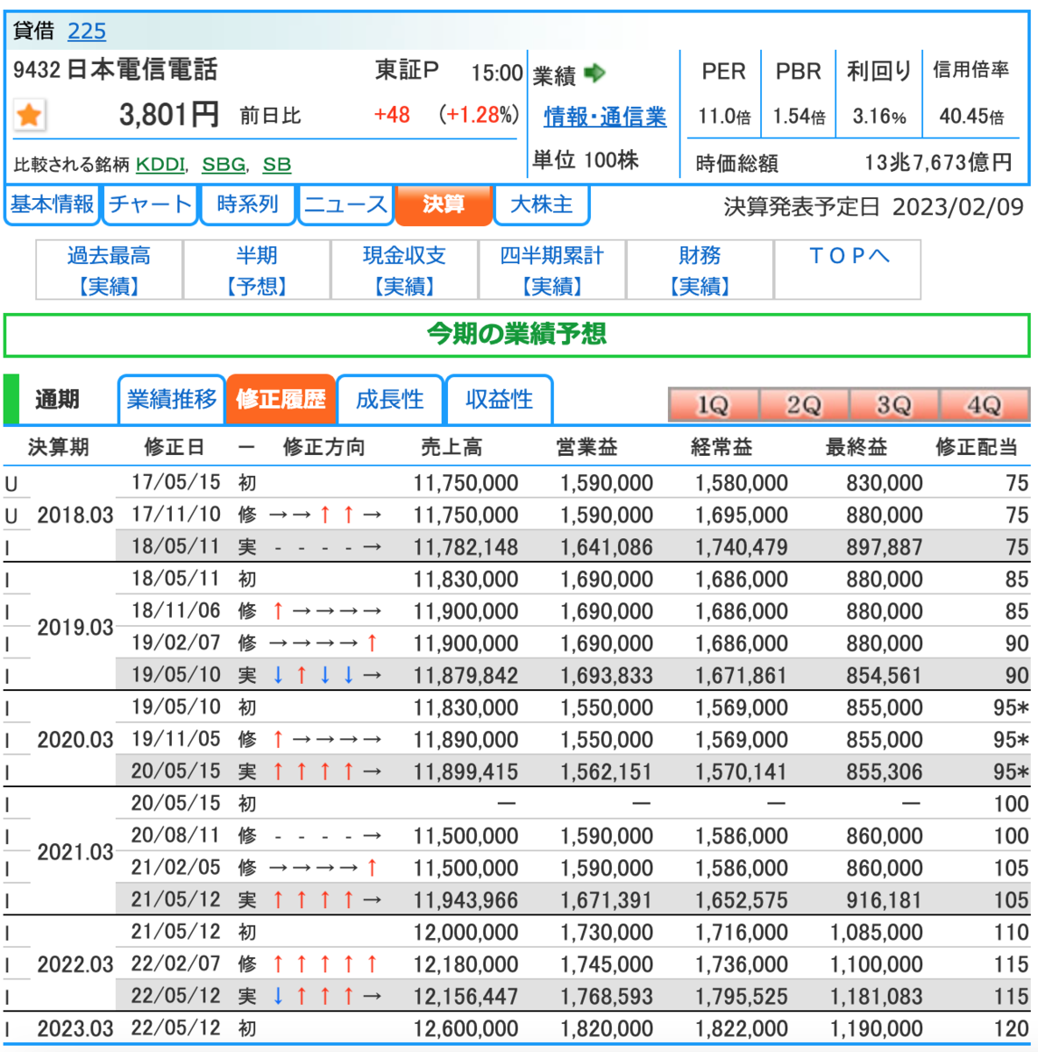Click the 2020.03 fiscal period cell
This screenshot has height=1052, width=1038.
pyautogui.click(x=75, y=740)
